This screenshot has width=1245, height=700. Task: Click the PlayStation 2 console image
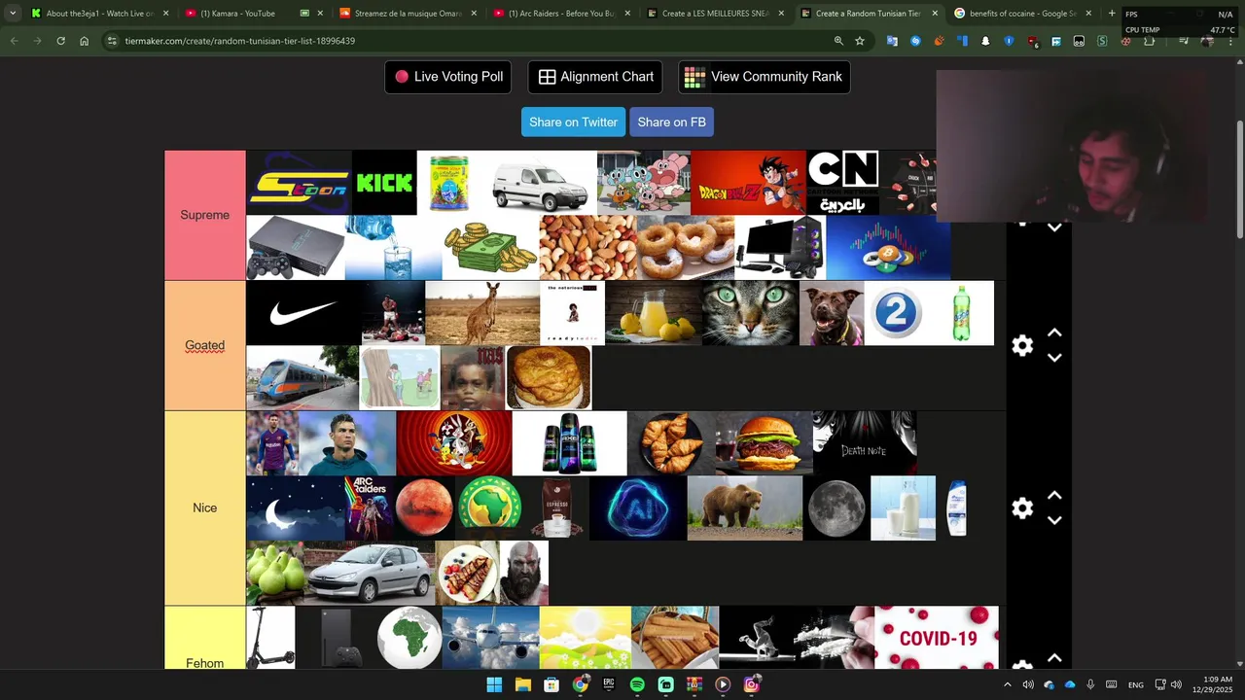point(296,248)
